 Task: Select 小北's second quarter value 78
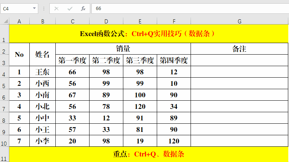click(106, 106)
